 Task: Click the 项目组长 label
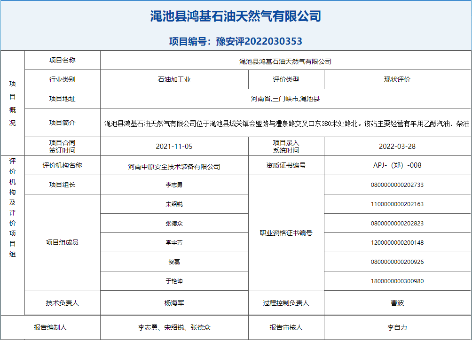click(x=63, y=185)
